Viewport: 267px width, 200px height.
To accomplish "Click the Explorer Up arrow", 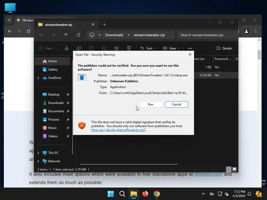I will [66, 35].
